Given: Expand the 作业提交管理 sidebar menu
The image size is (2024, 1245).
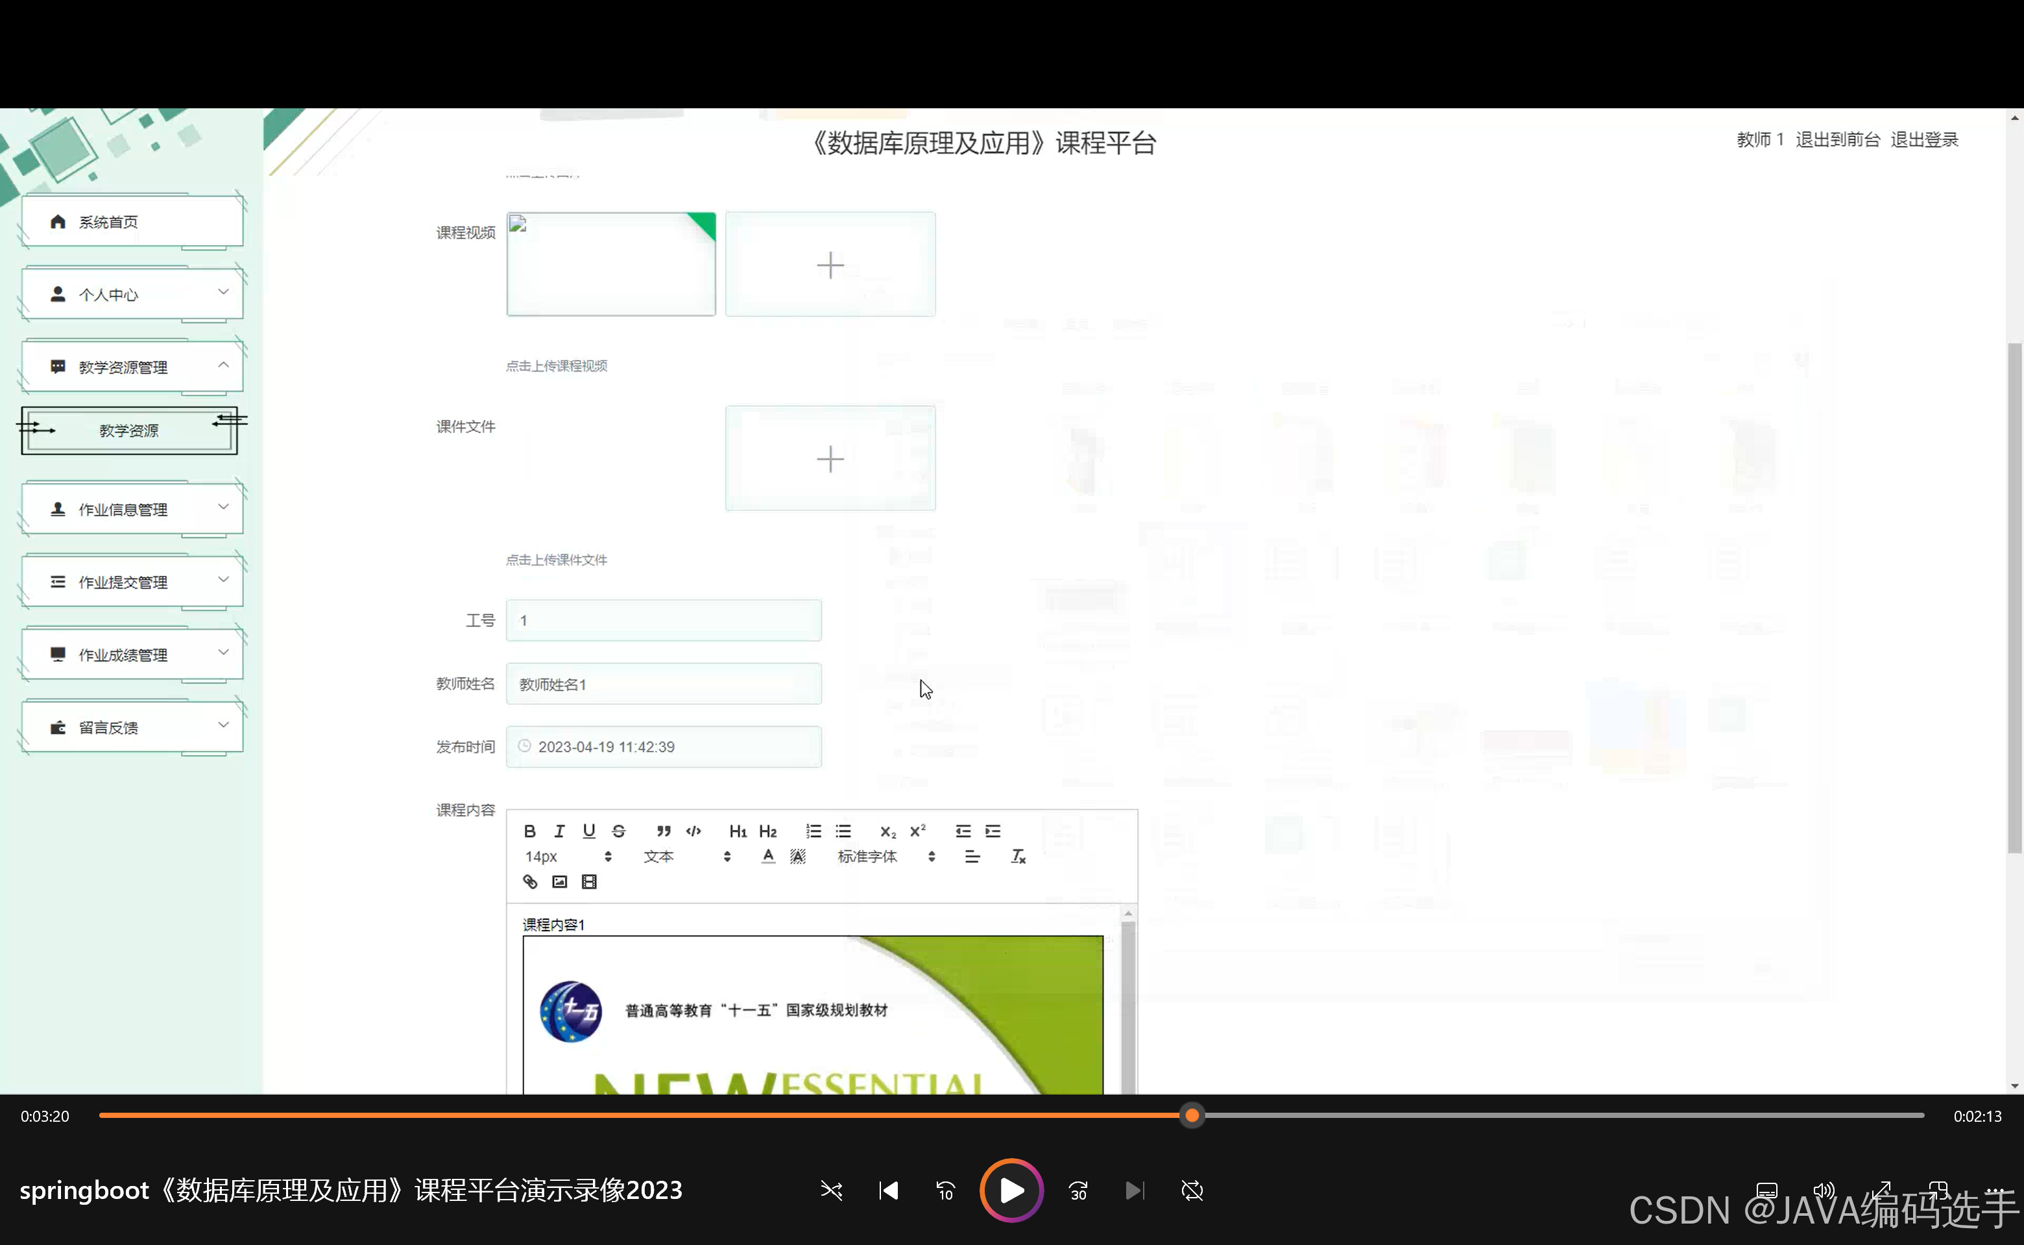Looking at the screenshot, I should pyautogui.click(x=132, y=582).
